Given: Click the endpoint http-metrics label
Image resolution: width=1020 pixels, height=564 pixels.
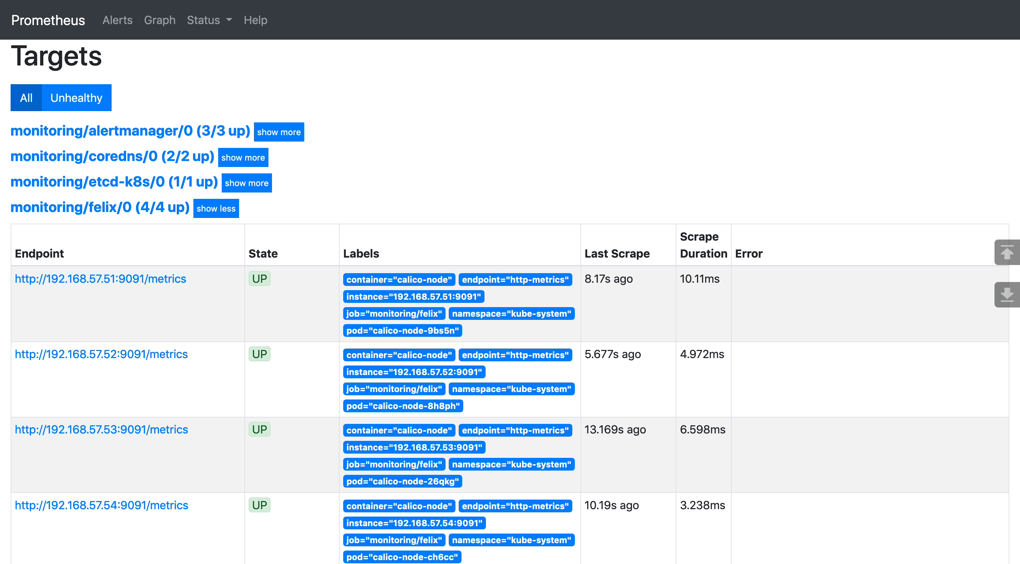Looking at the screenshot, I should (x=516, y=278).
